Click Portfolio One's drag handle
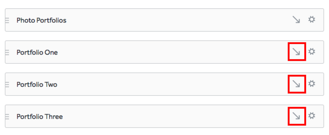This screenshot has width=329, height=135. pos(7,53)
